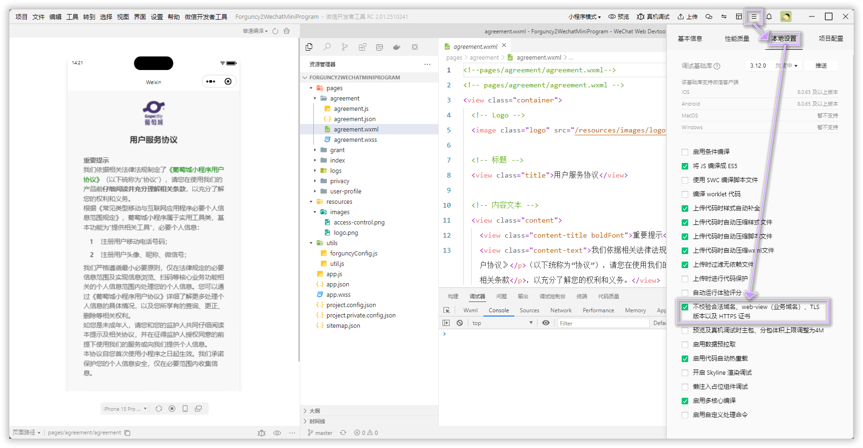Click the search icon in sidebar
863x448 pixels.
[x=327, y=47]
